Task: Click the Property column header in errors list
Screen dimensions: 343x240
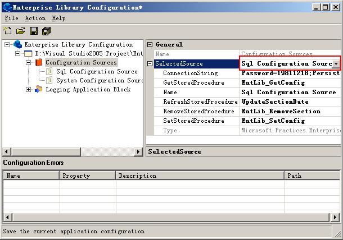Action: (87, 176)
